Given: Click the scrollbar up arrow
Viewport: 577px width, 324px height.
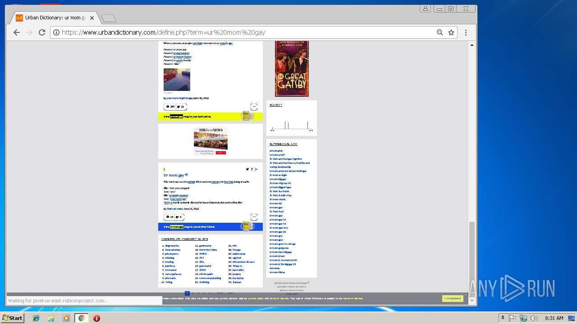Looking at the screenshot, I should 472,45.
